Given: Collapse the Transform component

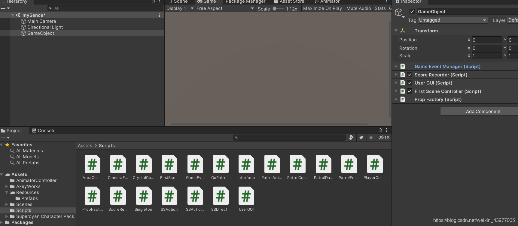Looking at the screenshot, I should pos(396,31).
